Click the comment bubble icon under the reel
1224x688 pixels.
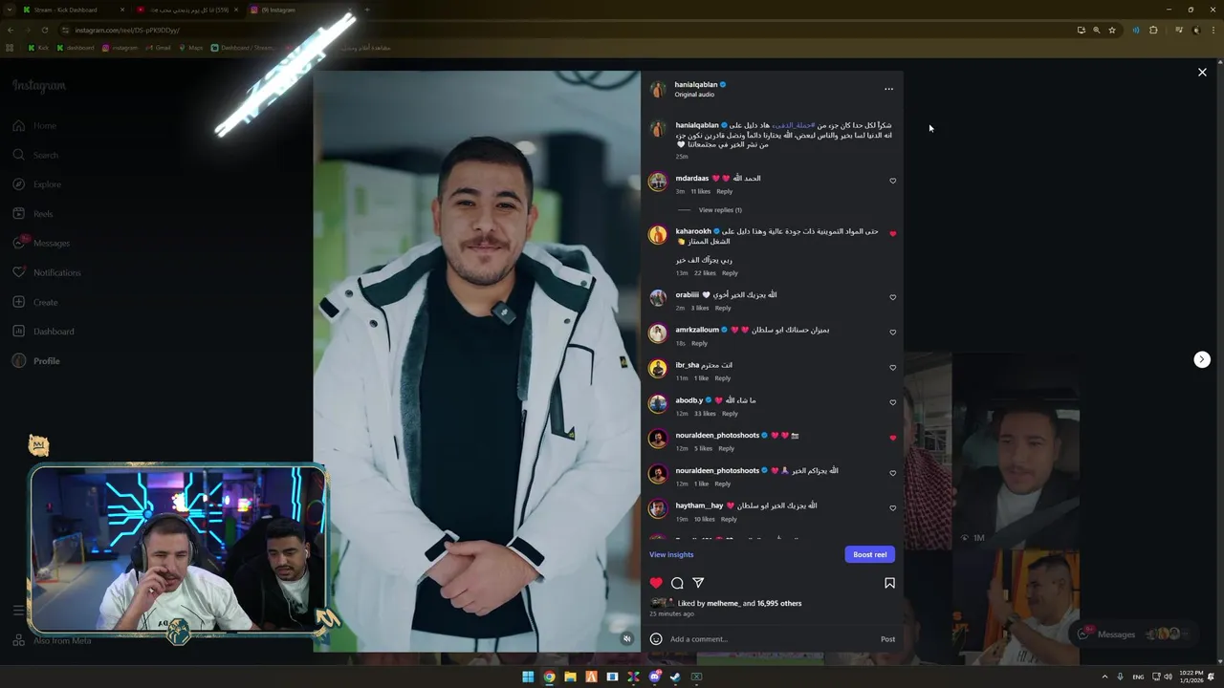[677, 583]
